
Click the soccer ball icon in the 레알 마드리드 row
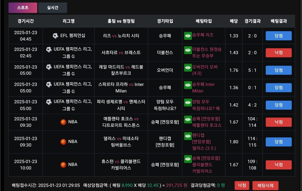coord(49,67)
